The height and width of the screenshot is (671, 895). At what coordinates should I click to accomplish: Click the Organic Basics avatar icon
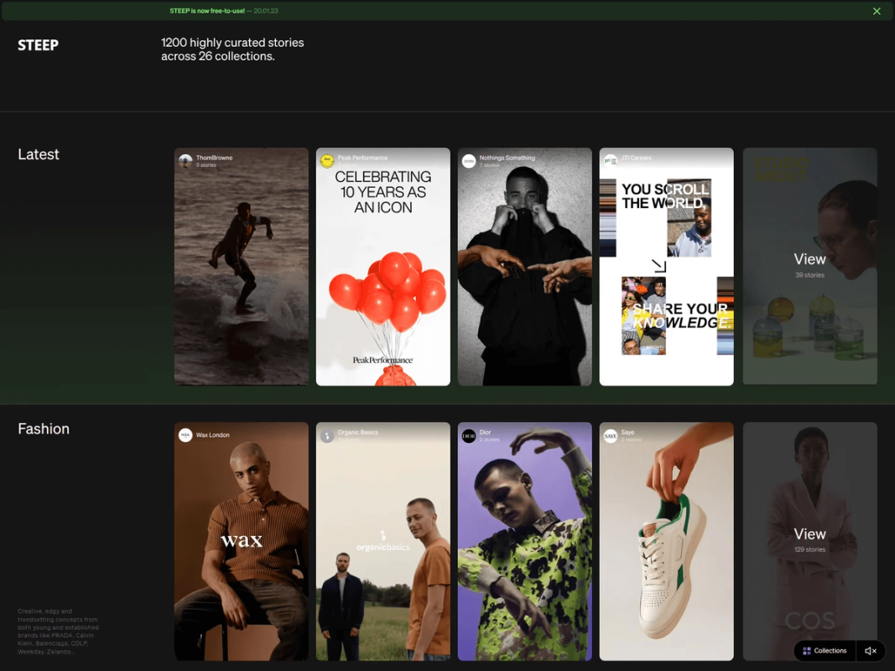327,435
